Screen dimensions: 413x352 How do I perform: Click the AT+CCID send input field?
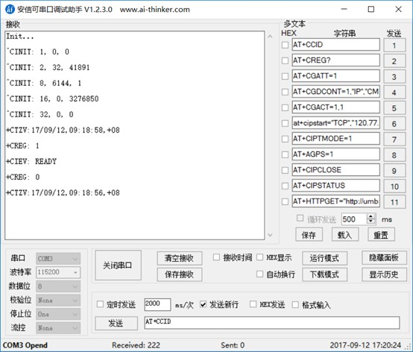click(x=272, y=322)
